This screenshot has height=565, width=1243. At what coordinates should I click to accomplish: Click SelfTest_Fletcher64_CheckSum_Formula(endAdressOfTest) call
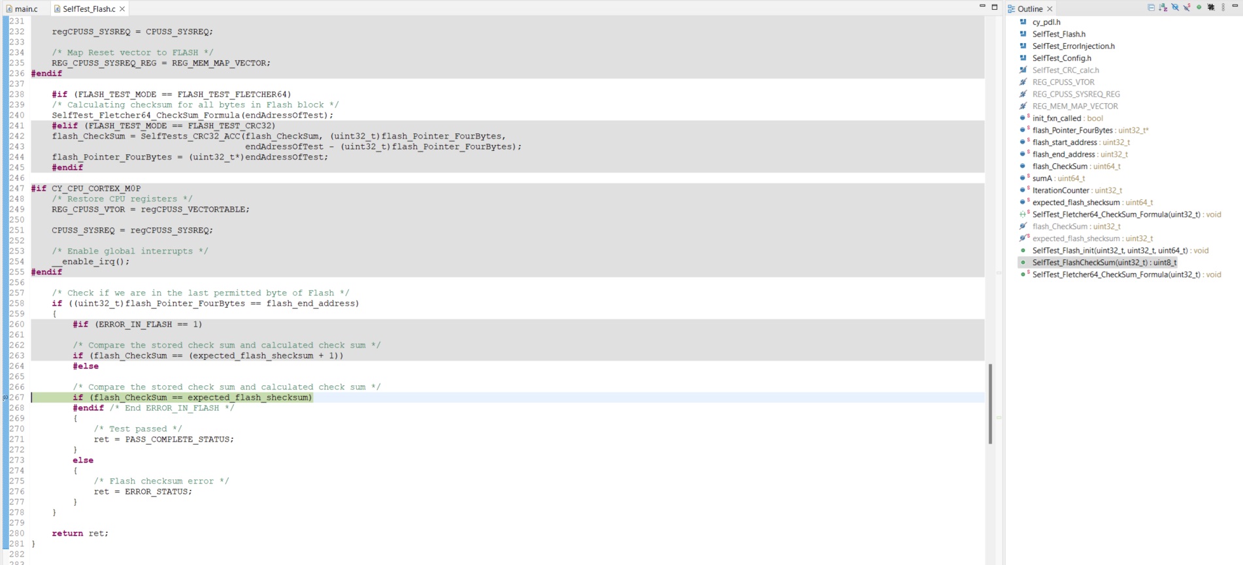point(193,115)
